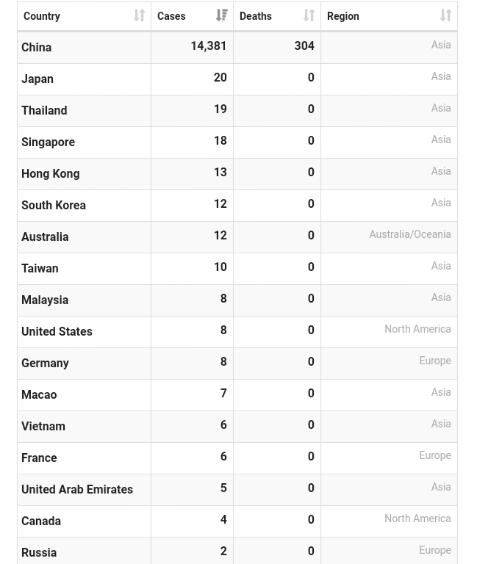Select the Japan row name
502x564 pixels.
[x=37, y=79]
